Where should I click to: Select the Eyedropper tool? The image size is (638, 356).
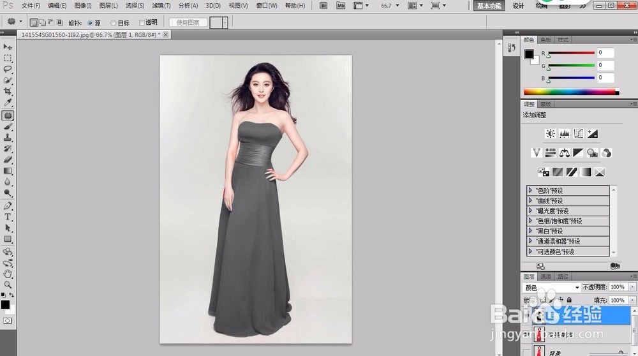tap(7, 102)
